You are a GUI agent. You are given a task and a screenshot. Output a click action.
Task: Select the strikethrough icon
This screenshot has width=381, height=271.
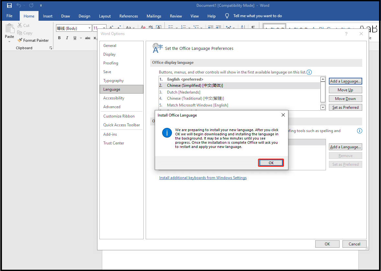point(87,38)
